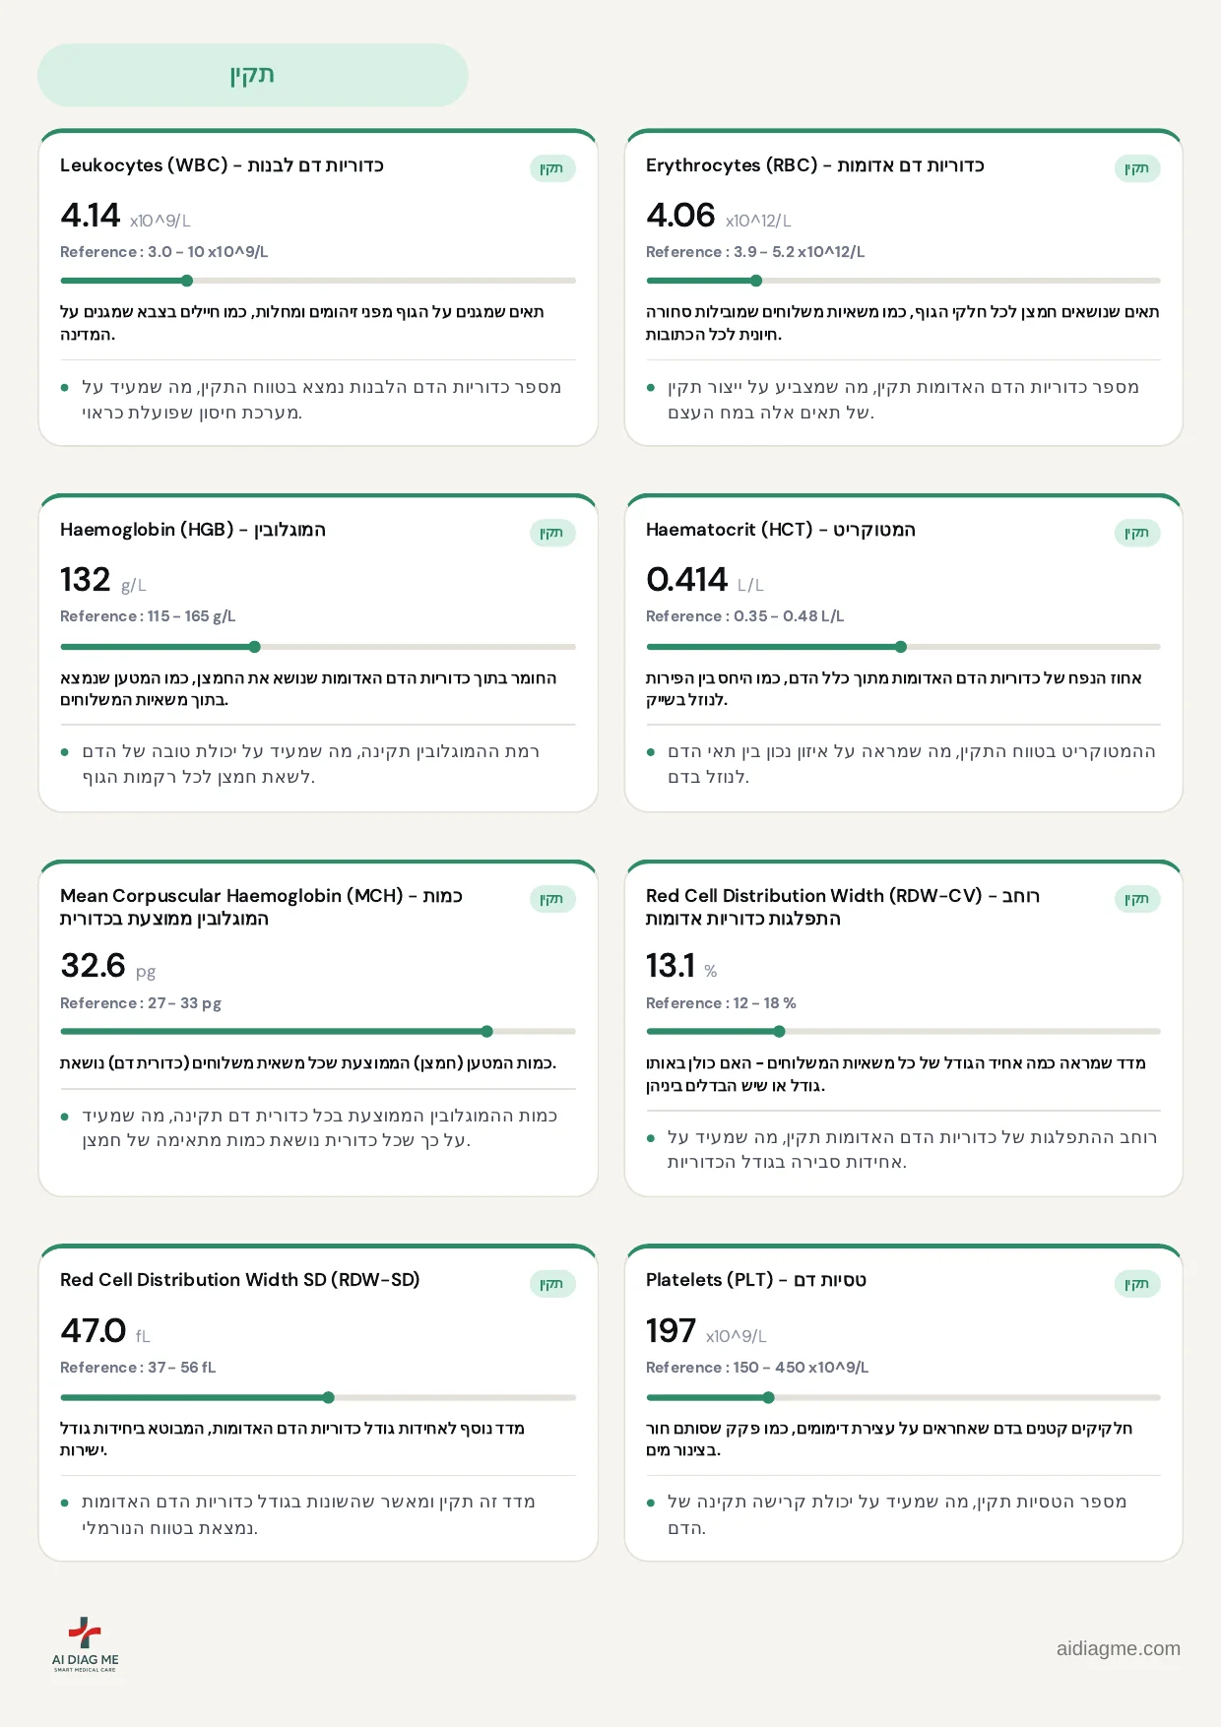The height and width of the screenshot is (1727, 1221).
Task: Click the Platelets reference range text
Action: (757, 1368)
